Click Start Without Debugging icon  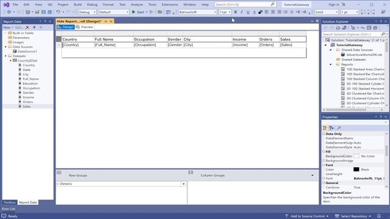click(x=151, y=12)
